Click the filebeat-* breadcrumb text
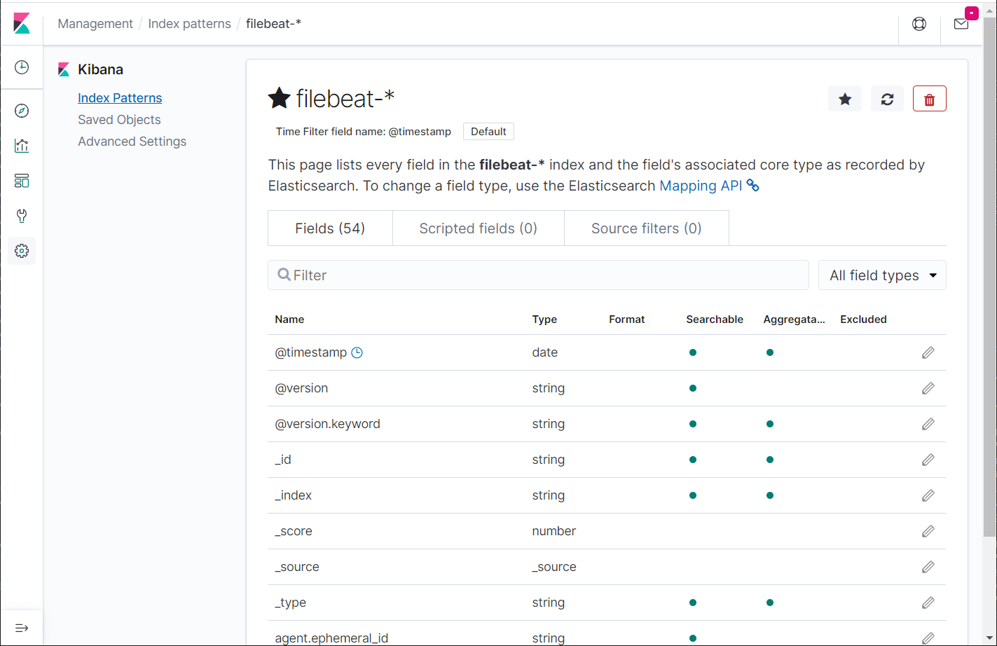Image resolution: width=997 pixels, height=646 pixels. click(x=273, y=24)
